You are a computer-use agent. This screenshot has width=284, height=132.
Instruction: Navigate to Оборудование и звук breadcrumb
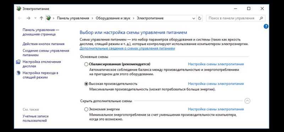tap(113, 18)
